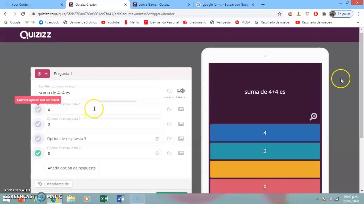364x204 pixels.
Task: Click the answer field containing 4
Action: click(x=104, y=110)
